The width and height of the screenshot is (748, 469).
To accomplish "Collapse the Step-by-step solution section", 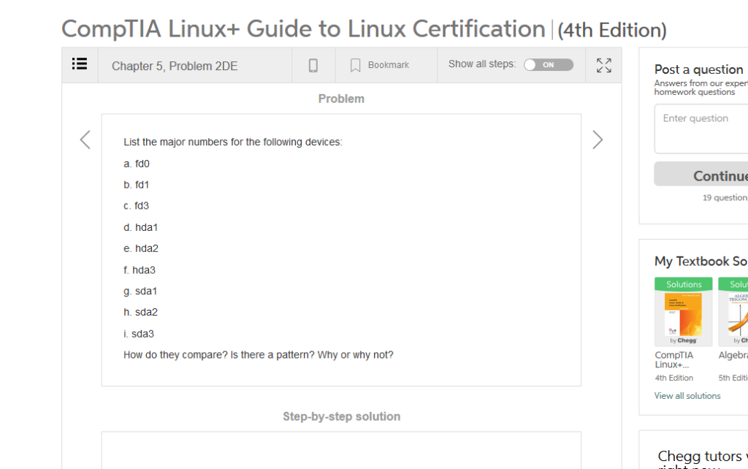I will [x=341, y=416].
